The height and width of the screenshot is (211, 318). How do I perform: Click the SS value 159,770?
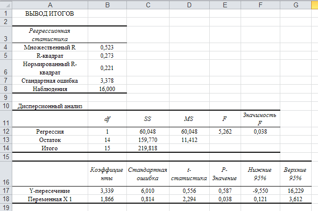(148, 140)
